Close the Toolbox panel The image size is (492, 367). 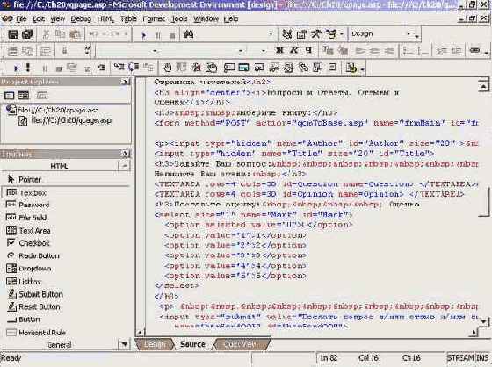tap(126, 154)
